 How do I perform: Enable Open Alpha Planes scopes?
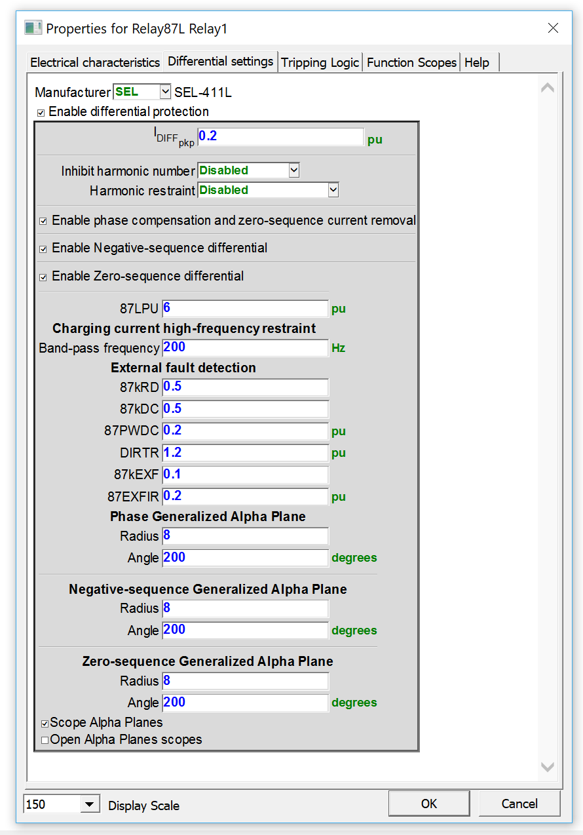coord(45,739)
